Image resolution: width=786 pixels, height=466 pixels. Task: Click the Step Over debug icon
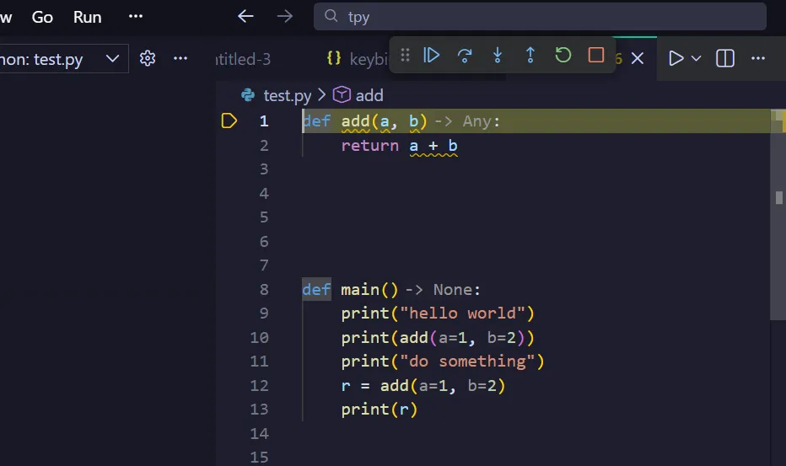pyautogui.click(x=465, y=55)
